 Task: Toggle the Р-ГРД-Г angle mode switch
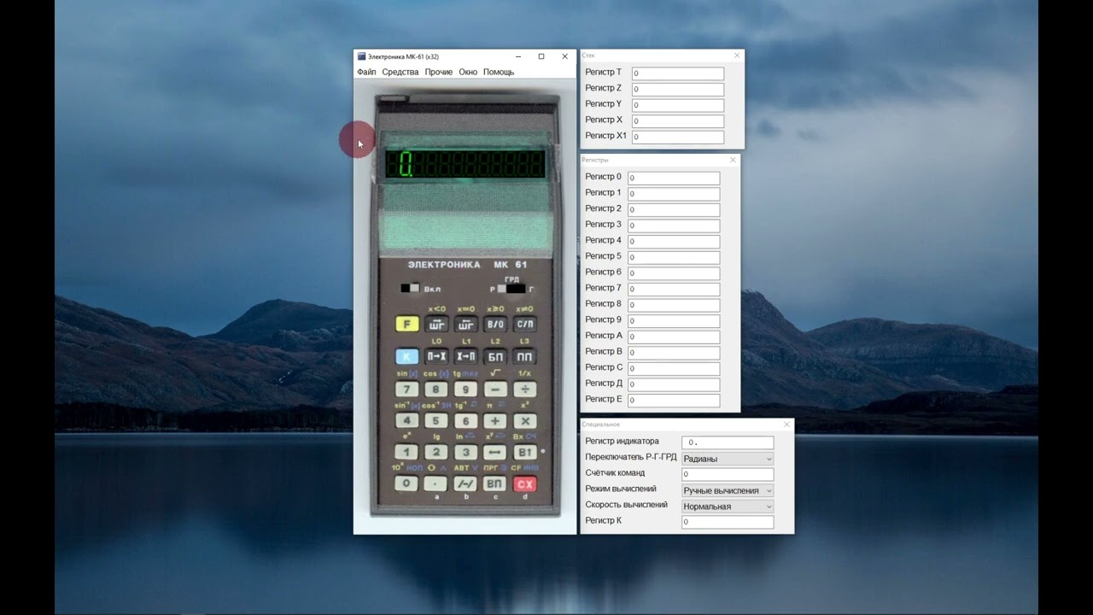point(512,290)
